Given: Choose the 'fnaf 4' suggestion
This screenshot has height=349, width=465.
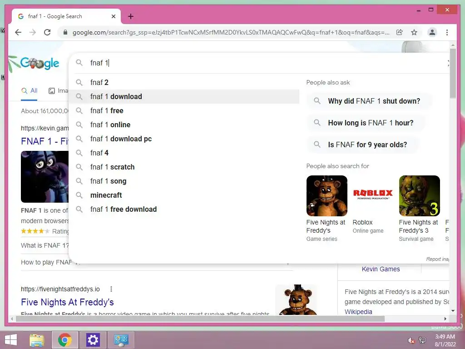Looking at the screenshot, I should click(x=184, y=153).
